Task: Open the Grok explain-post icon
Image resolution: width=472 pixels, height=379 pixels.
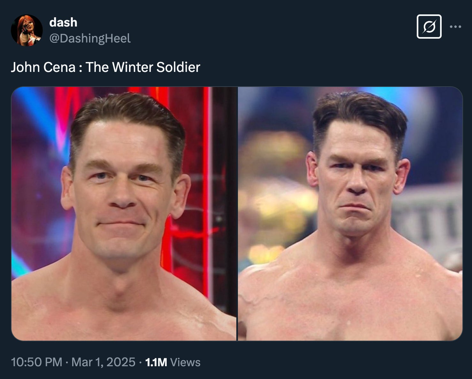Action: point(429,27)
